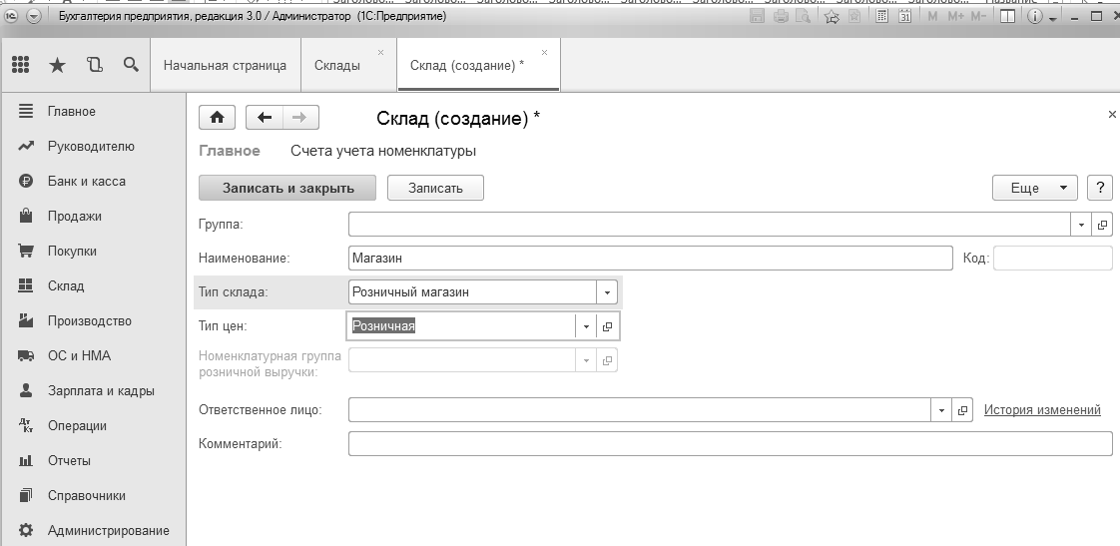Screen dimensions: 1120x546
Task: Open the History scroll icon
Action: (x=95, y=65)
